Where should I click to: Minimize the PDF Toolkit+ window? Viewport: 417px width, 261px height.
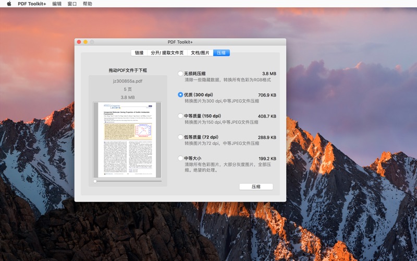point(85,42)
